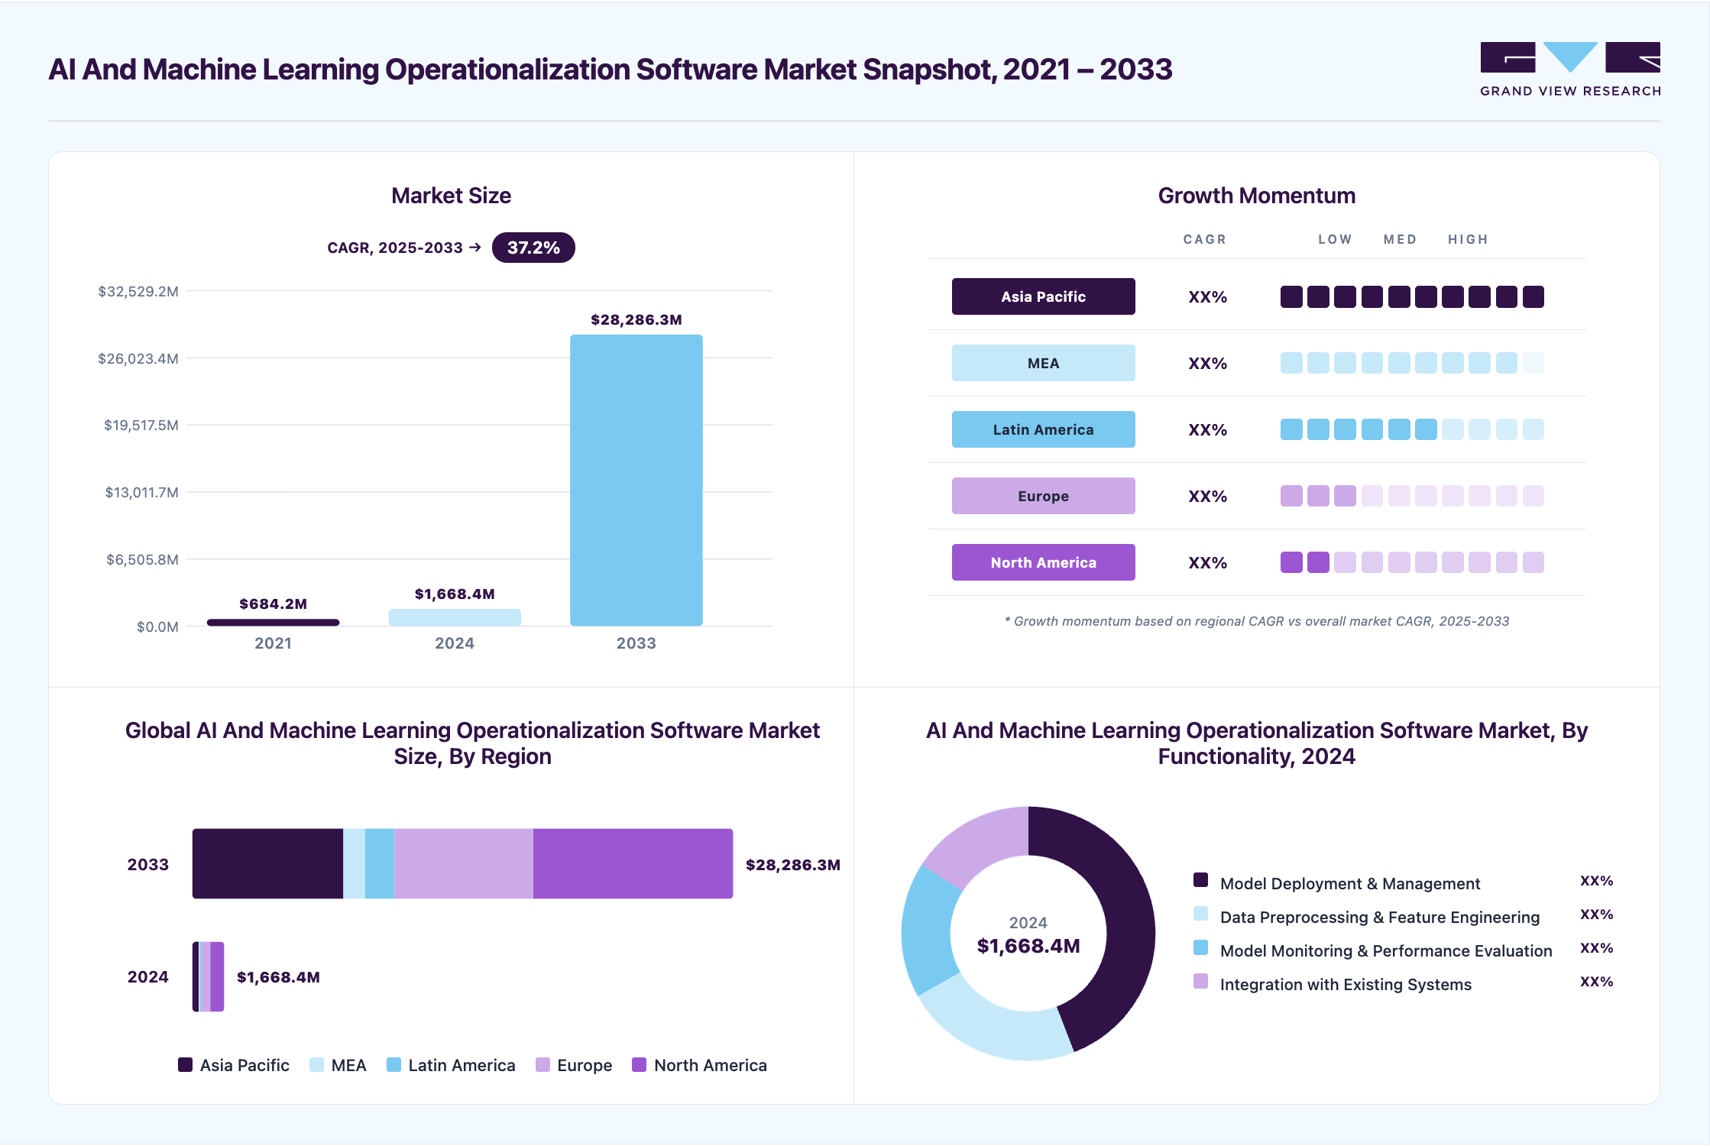Click the Asia Pacific region label in Growth Momentum
Viewport: 1710px width, 1146px height.
coord(1043,296)
